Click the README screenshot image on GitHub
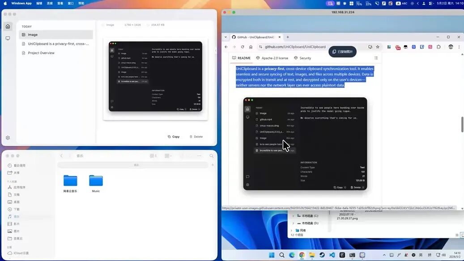This screenshot has height=261, width=464. [305, 143]
